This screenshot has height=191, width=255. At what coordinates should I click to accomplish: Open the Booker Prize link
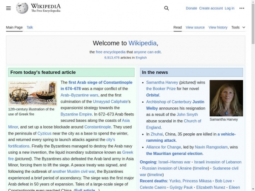(161, 89)
